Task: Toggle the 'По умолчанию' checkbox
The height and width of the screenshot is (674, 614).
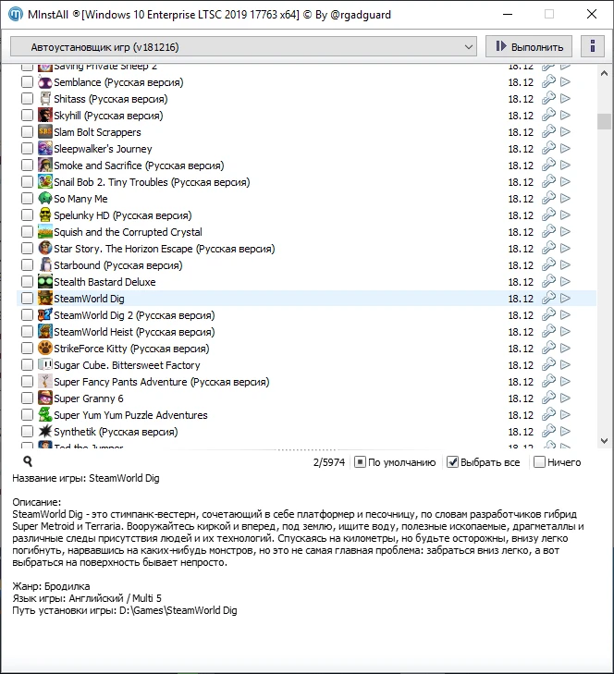Action: [x=361, y=462]
